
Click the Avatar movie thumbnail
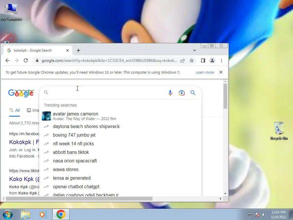click(46, 116)
